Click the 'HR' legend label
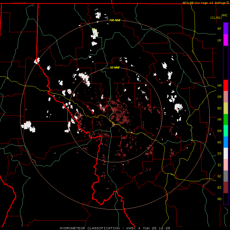 coord(219,120)
